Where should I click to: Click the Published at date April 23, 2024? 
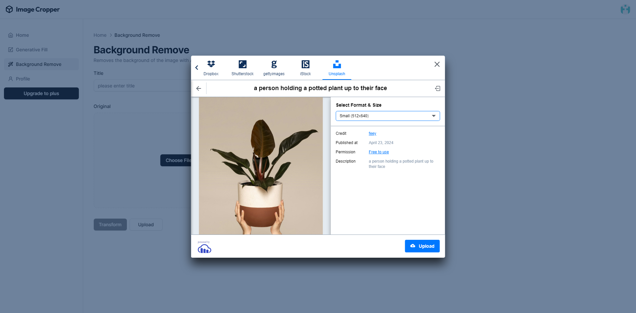(381, 143)
